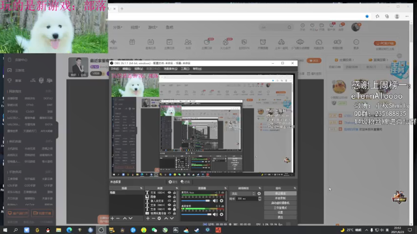Add a new source with the plus icon

[148, 218]
